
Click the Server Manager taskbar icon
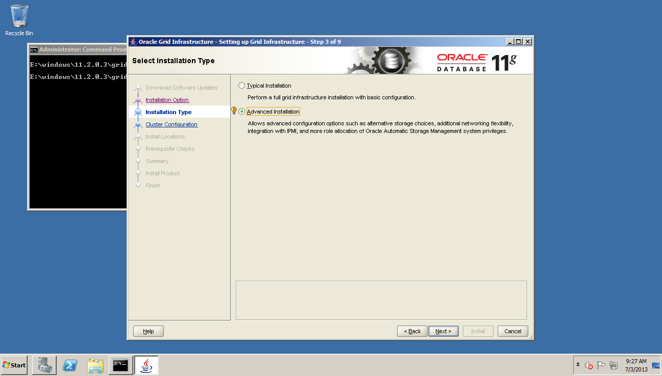pyautogui.click(x=44, y=365)
